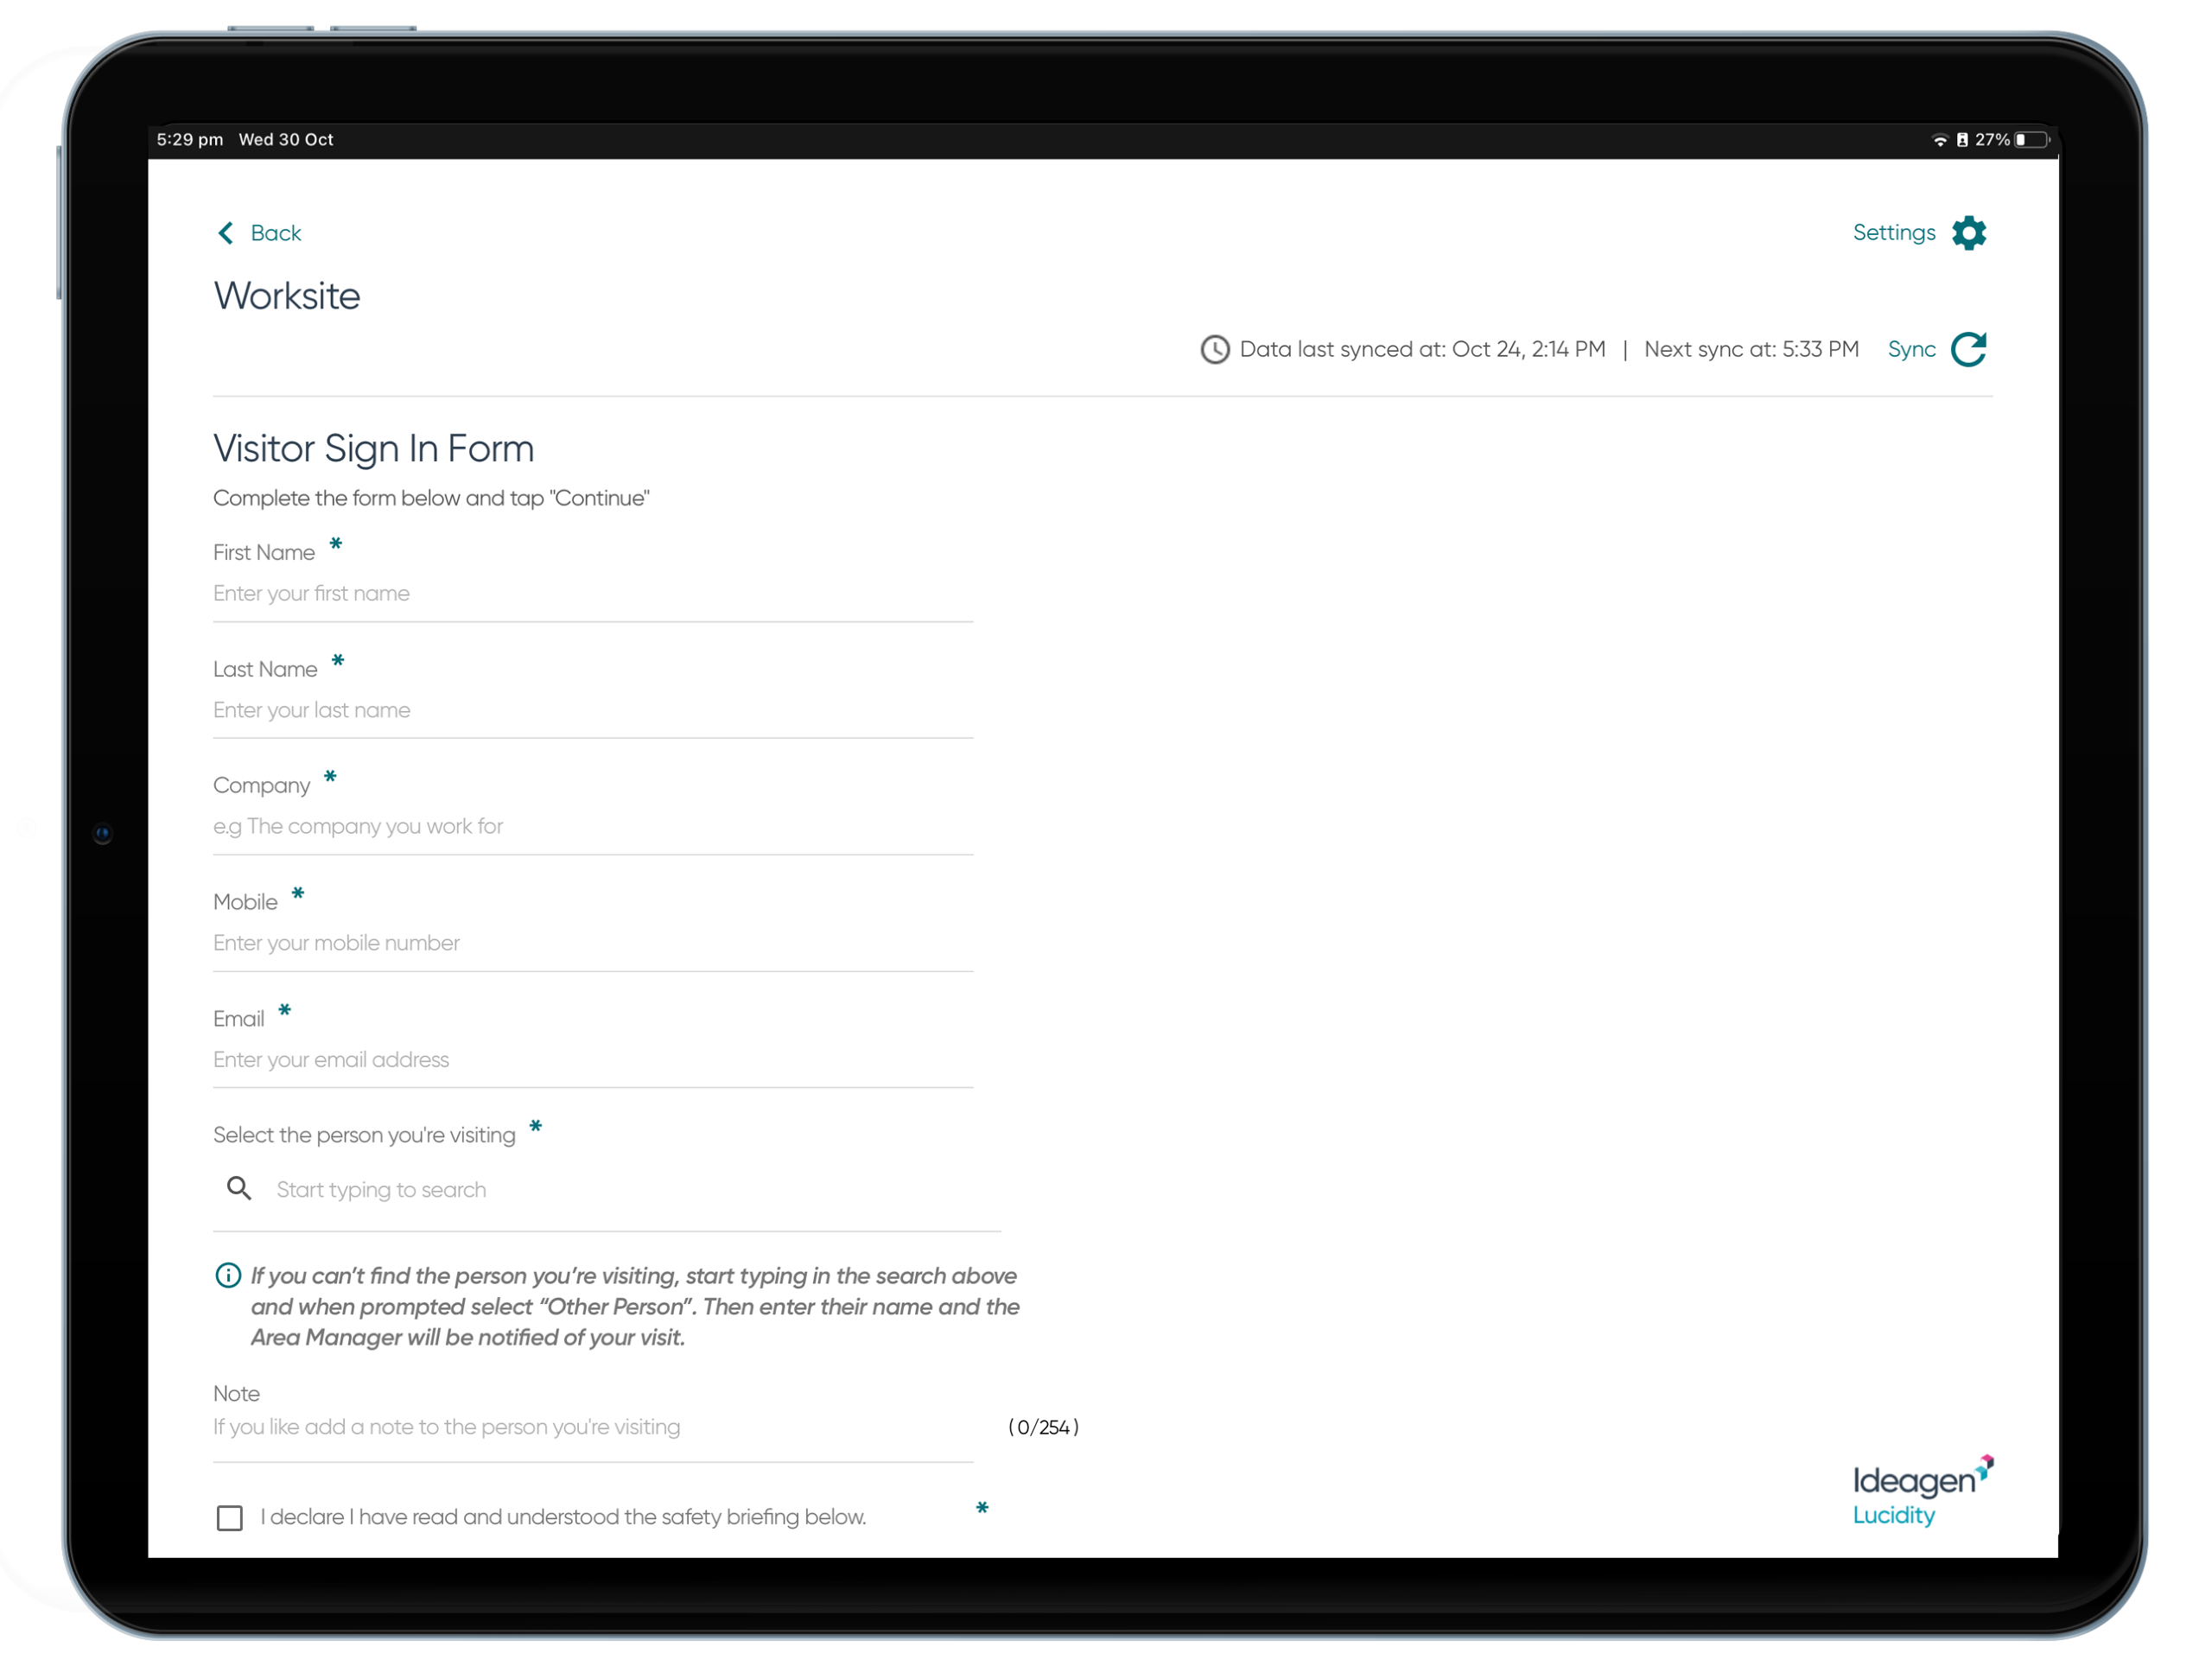Click the Back chevron arrow icon
2212x1666 pixels.
[x=224, y=232]
